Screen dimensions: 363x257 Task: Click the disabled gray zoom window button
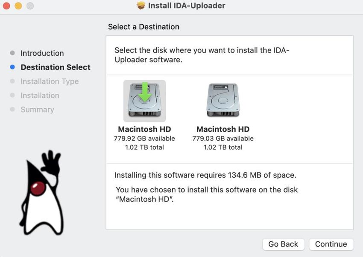tap(30, 6)
